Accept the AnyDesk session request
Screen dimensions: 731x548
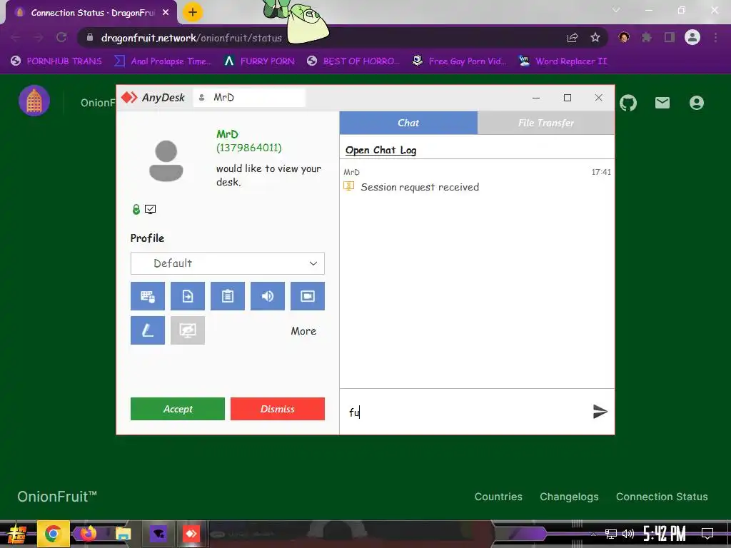tap(178, 409)
